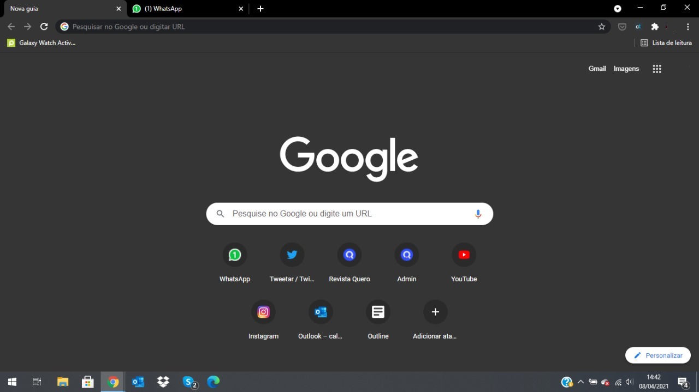
Task: Open Task View on the taskbar
Action: (37, 382)
